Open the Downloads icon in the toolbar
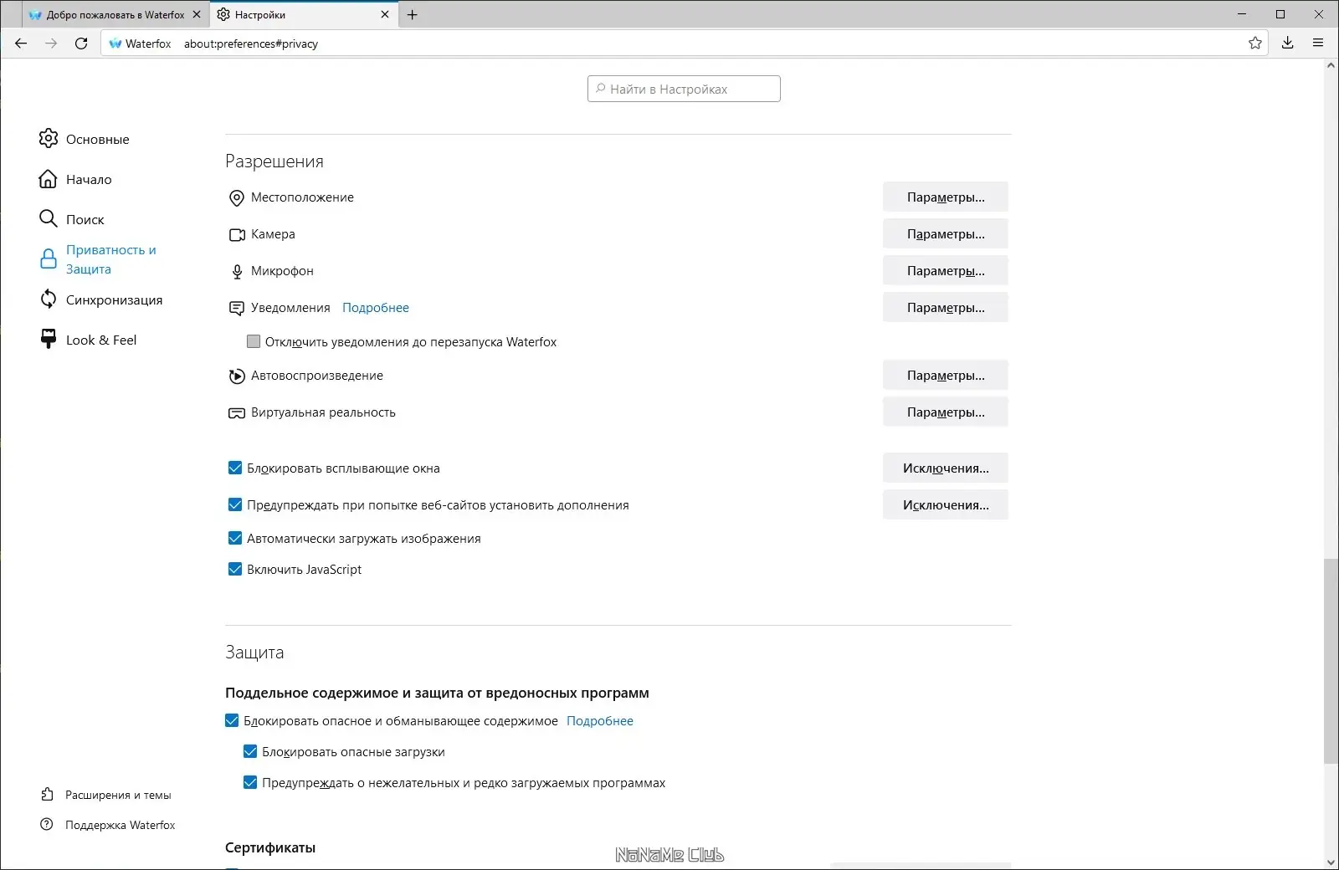1339x870 pixels. (1289, 43)
